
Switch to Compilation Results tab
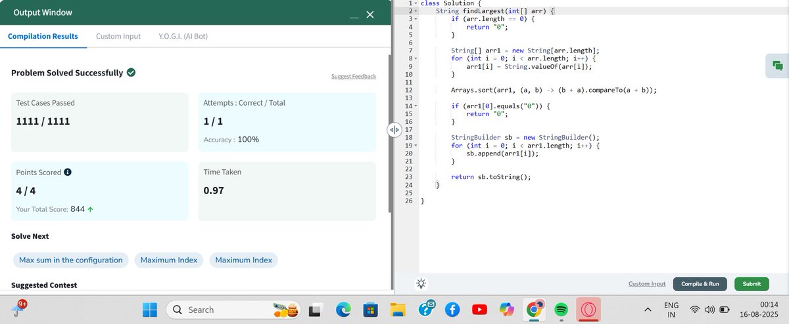pos(43,36)
